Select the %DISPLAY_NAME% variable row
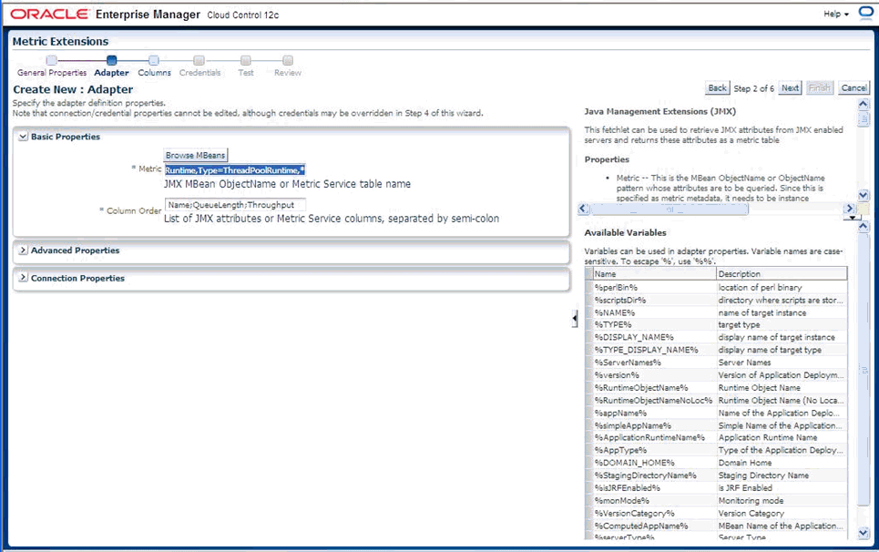879x552 pixels. click(716, 337)
